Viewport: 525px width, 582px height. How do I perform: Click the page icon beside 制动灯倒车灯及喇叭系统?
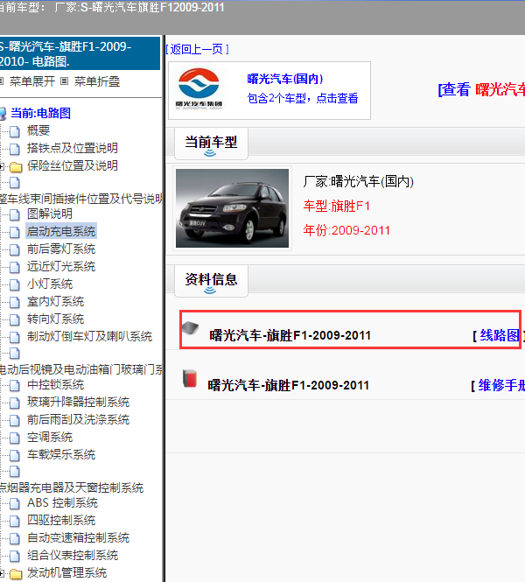[x=15, y=337]
